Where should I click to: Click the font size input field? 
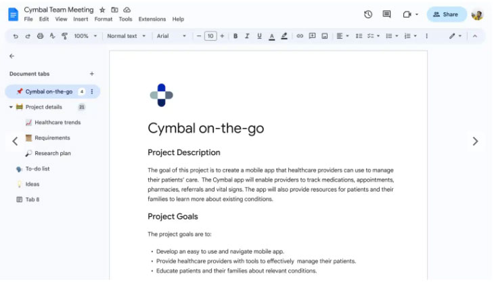tap(210, 36)
